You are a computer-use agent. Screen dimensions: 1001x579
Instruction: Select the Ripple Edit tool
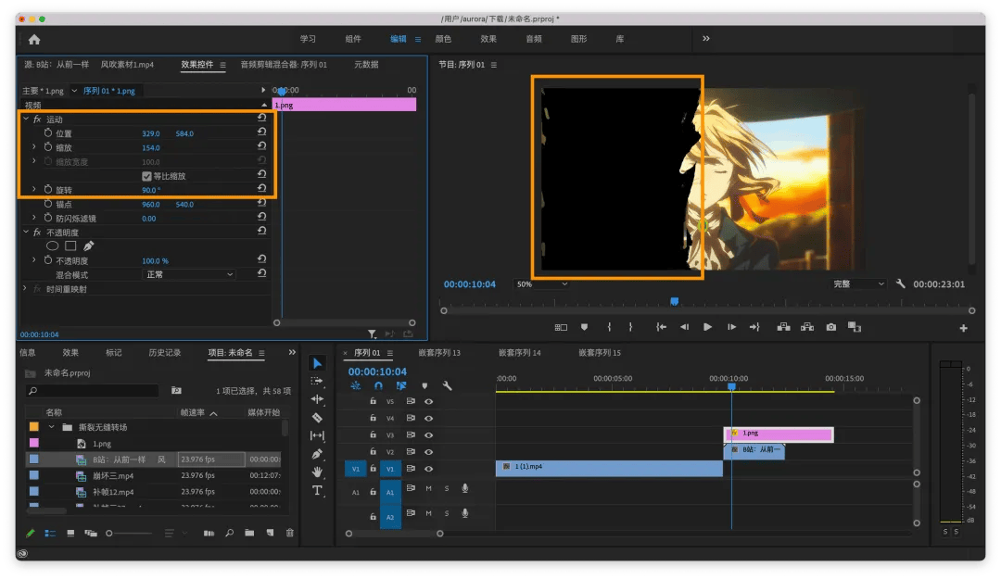pyautogui.click(x=317, y=399)
